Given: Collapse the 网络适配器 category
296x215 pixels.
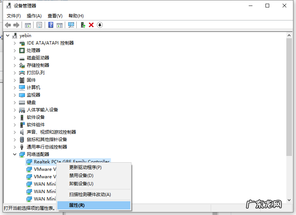Looking at the screenshot, I should pos(15,154).
